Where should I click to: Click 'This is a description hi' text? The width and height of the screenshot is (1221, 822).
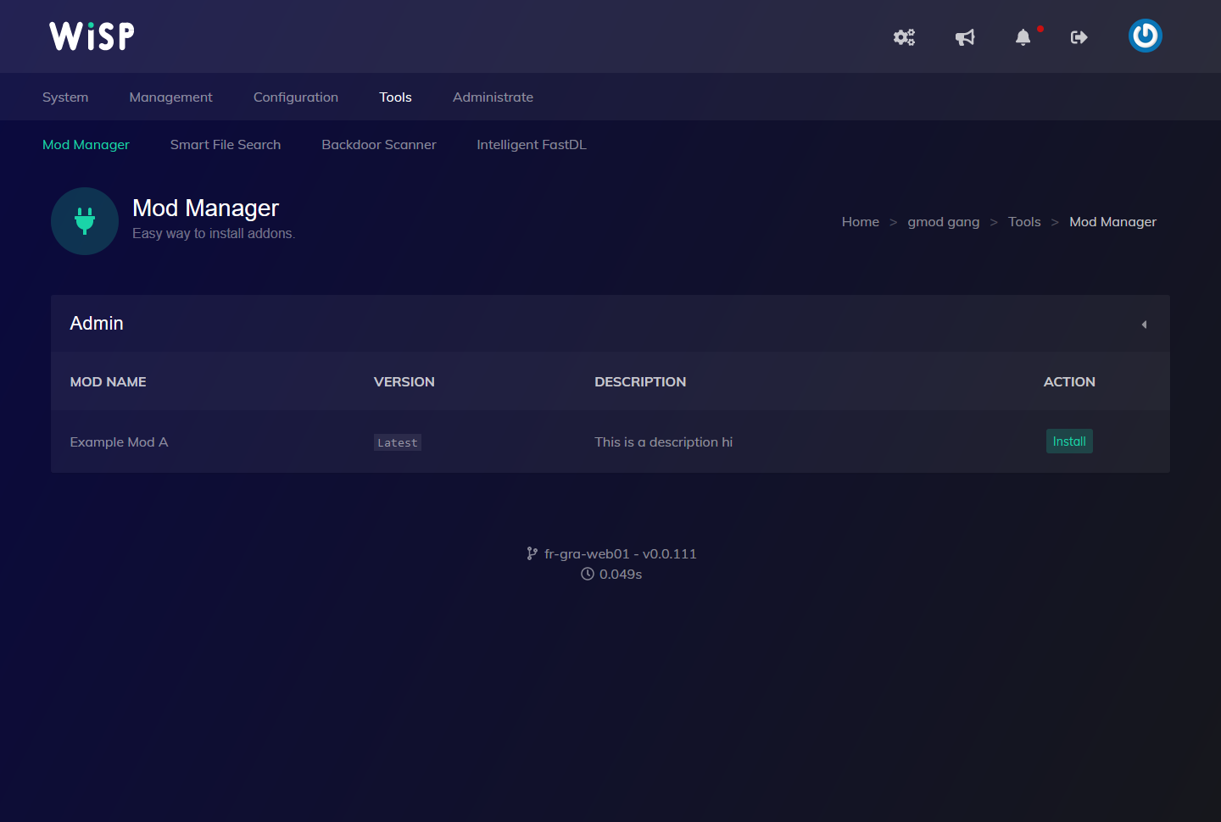pos(663,442)
